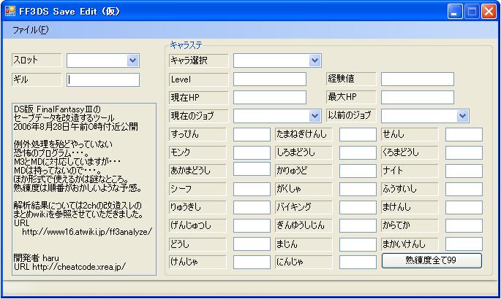Screen dimensions: 501x299
Task: Click the 経験値 input field
Action: pos(418,79)
